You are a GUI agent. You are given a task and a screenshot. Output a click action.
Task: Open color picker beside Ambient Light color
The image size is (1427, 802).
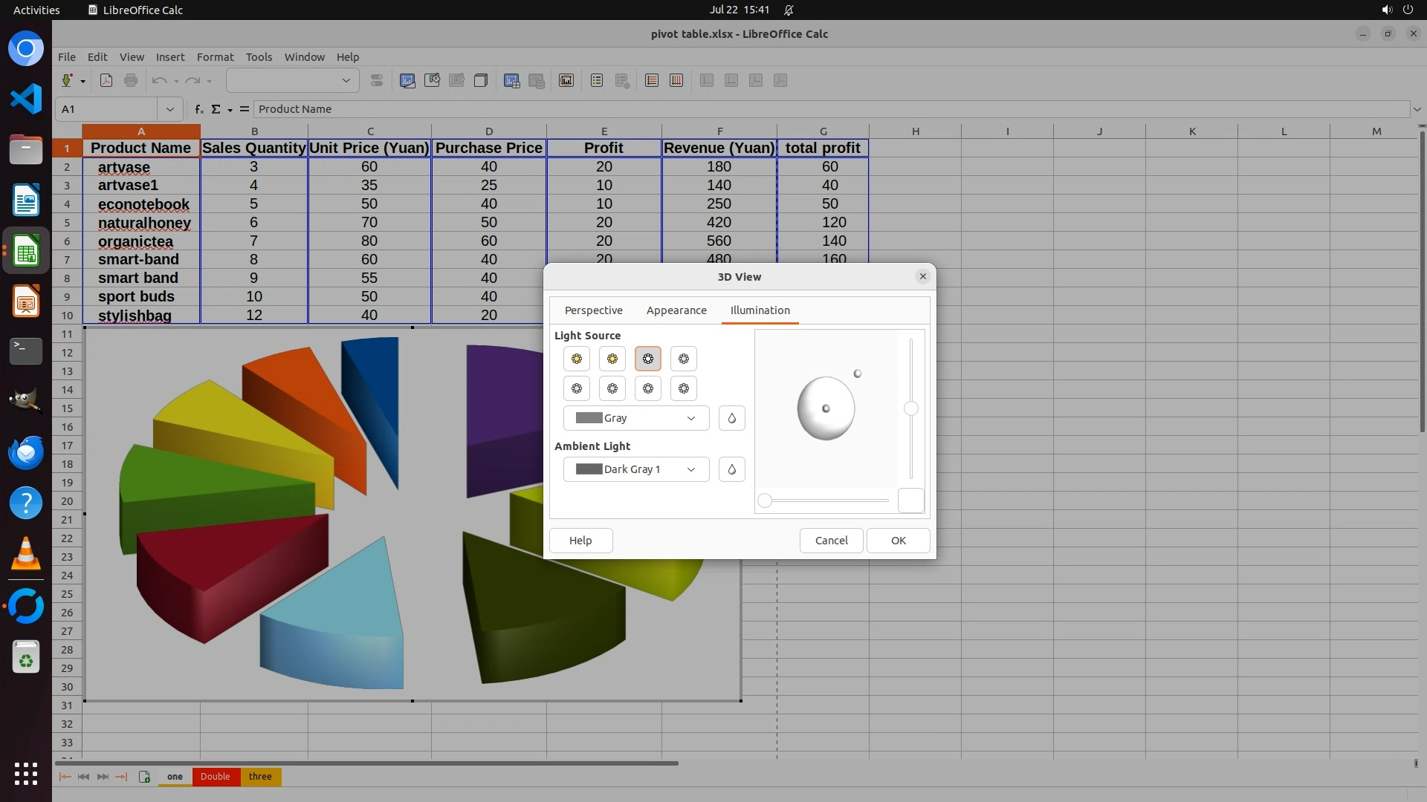(731, 469)
